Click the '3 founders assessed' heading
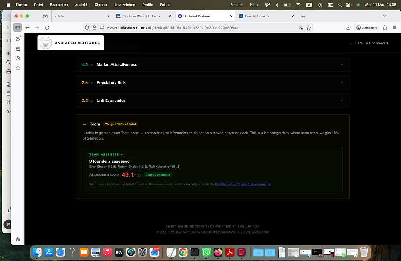The image size is (401, 261). (x=109, y=161)
